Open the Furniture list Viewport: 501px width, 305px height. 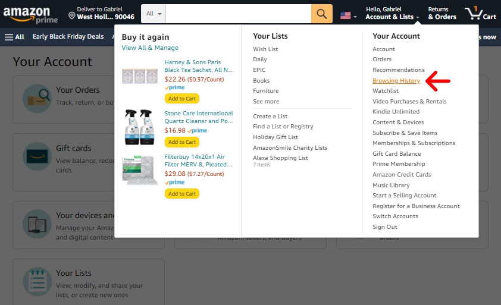[266, 91]
